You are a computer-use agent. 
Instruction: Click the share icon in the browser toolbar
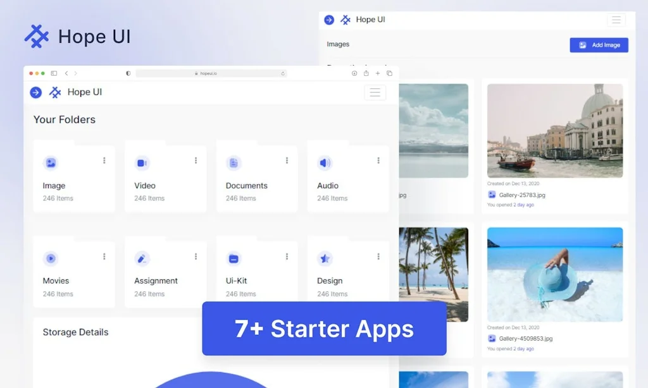(366, 73)
